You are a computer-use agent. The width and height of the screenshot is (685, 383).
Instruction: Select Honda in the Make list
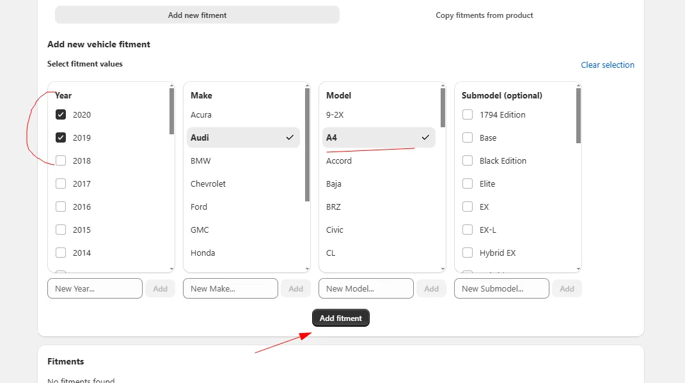(x=203, y=253)
